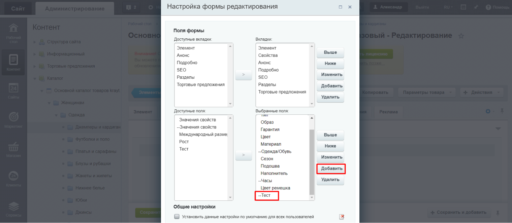Open the Элемент form tab

pyautogui.click(x=143, y=112)
